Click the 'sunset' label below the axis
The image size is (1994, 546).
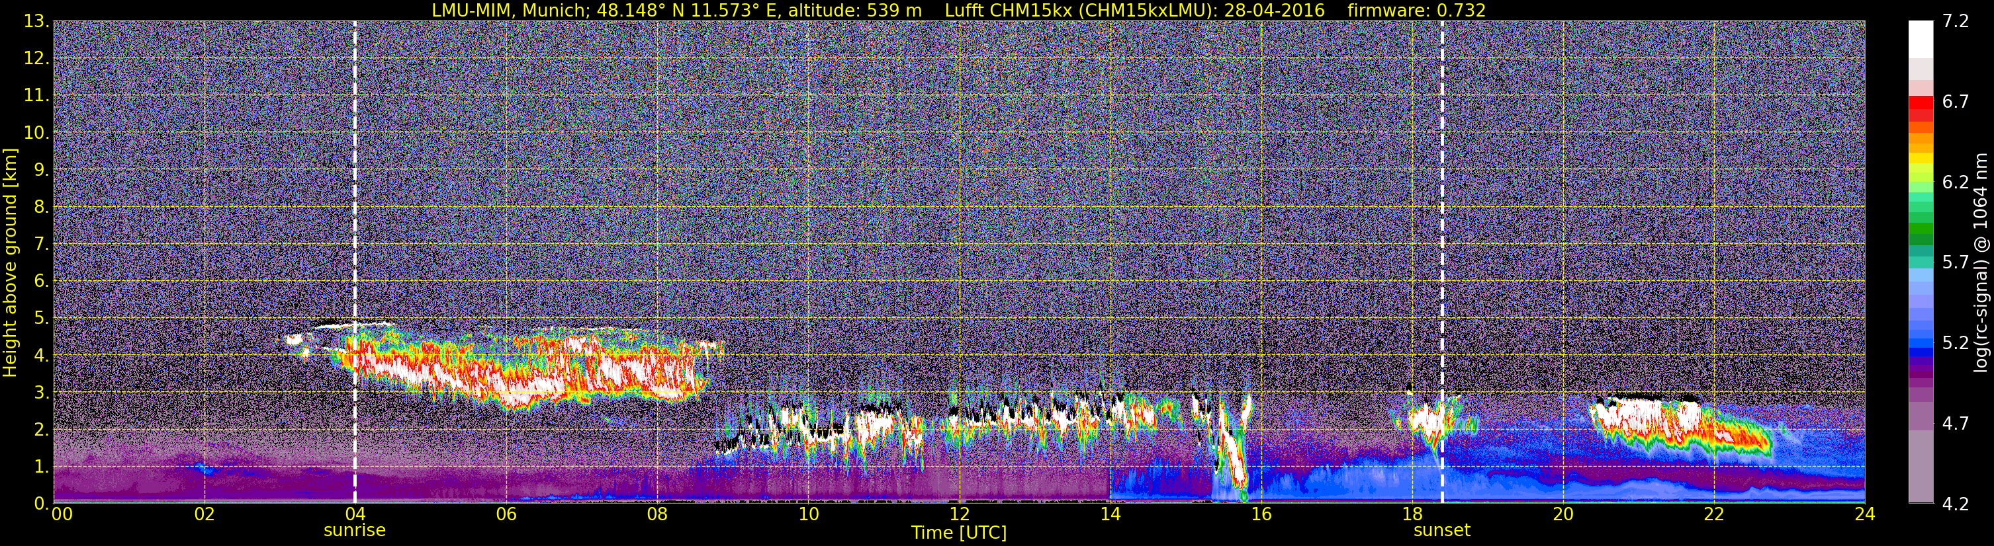point(1441,531)
